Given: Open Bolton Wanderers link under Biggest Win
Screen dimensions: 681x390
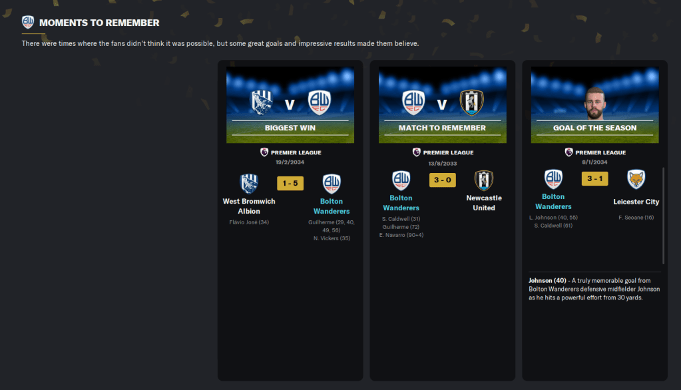Looking at the screenshot, I should 332,206.
